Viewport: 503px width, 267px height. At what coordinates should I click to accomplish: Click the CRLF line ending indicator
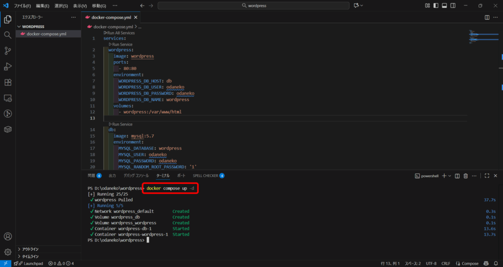pos(446,264)
